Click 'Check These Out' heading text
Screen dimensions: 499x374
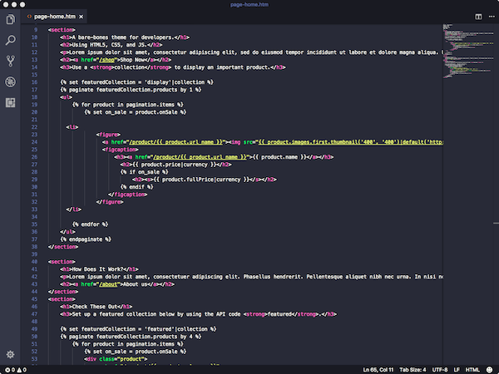click(96, 307)
